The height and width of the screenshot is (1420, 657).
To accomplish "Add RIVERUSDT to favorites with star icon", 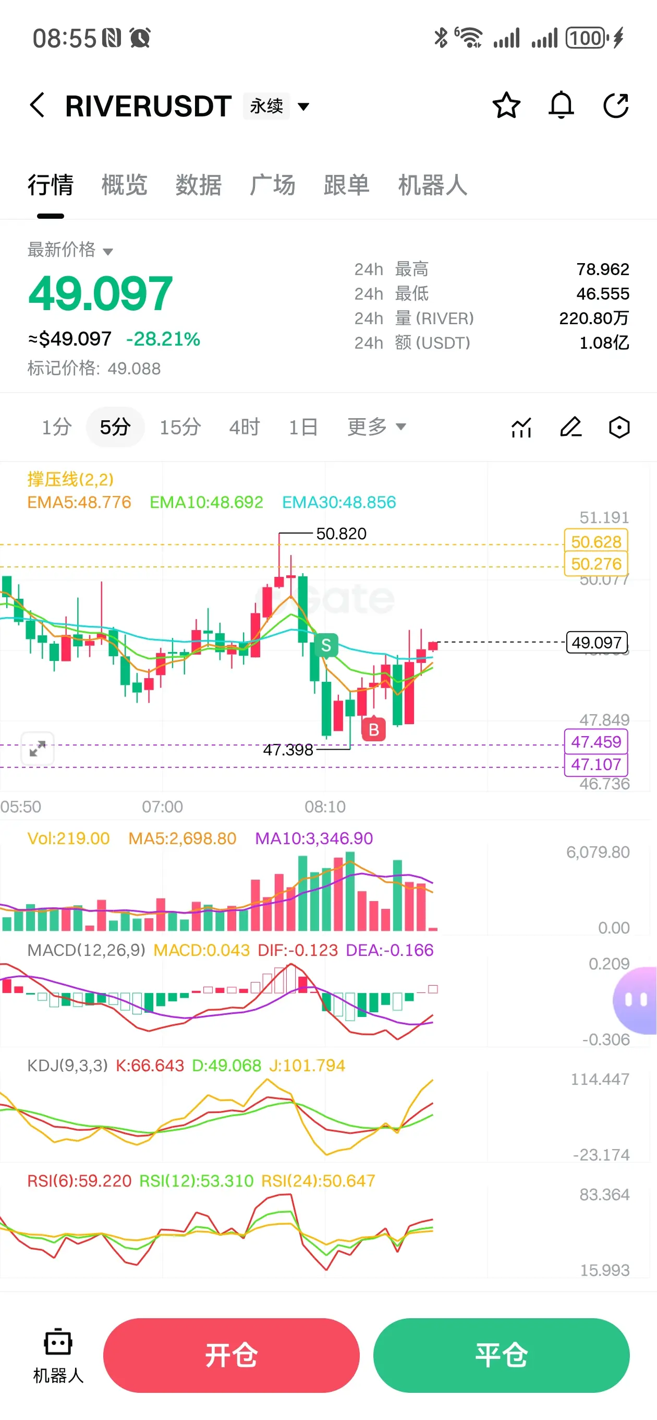I will click(506, 105).
